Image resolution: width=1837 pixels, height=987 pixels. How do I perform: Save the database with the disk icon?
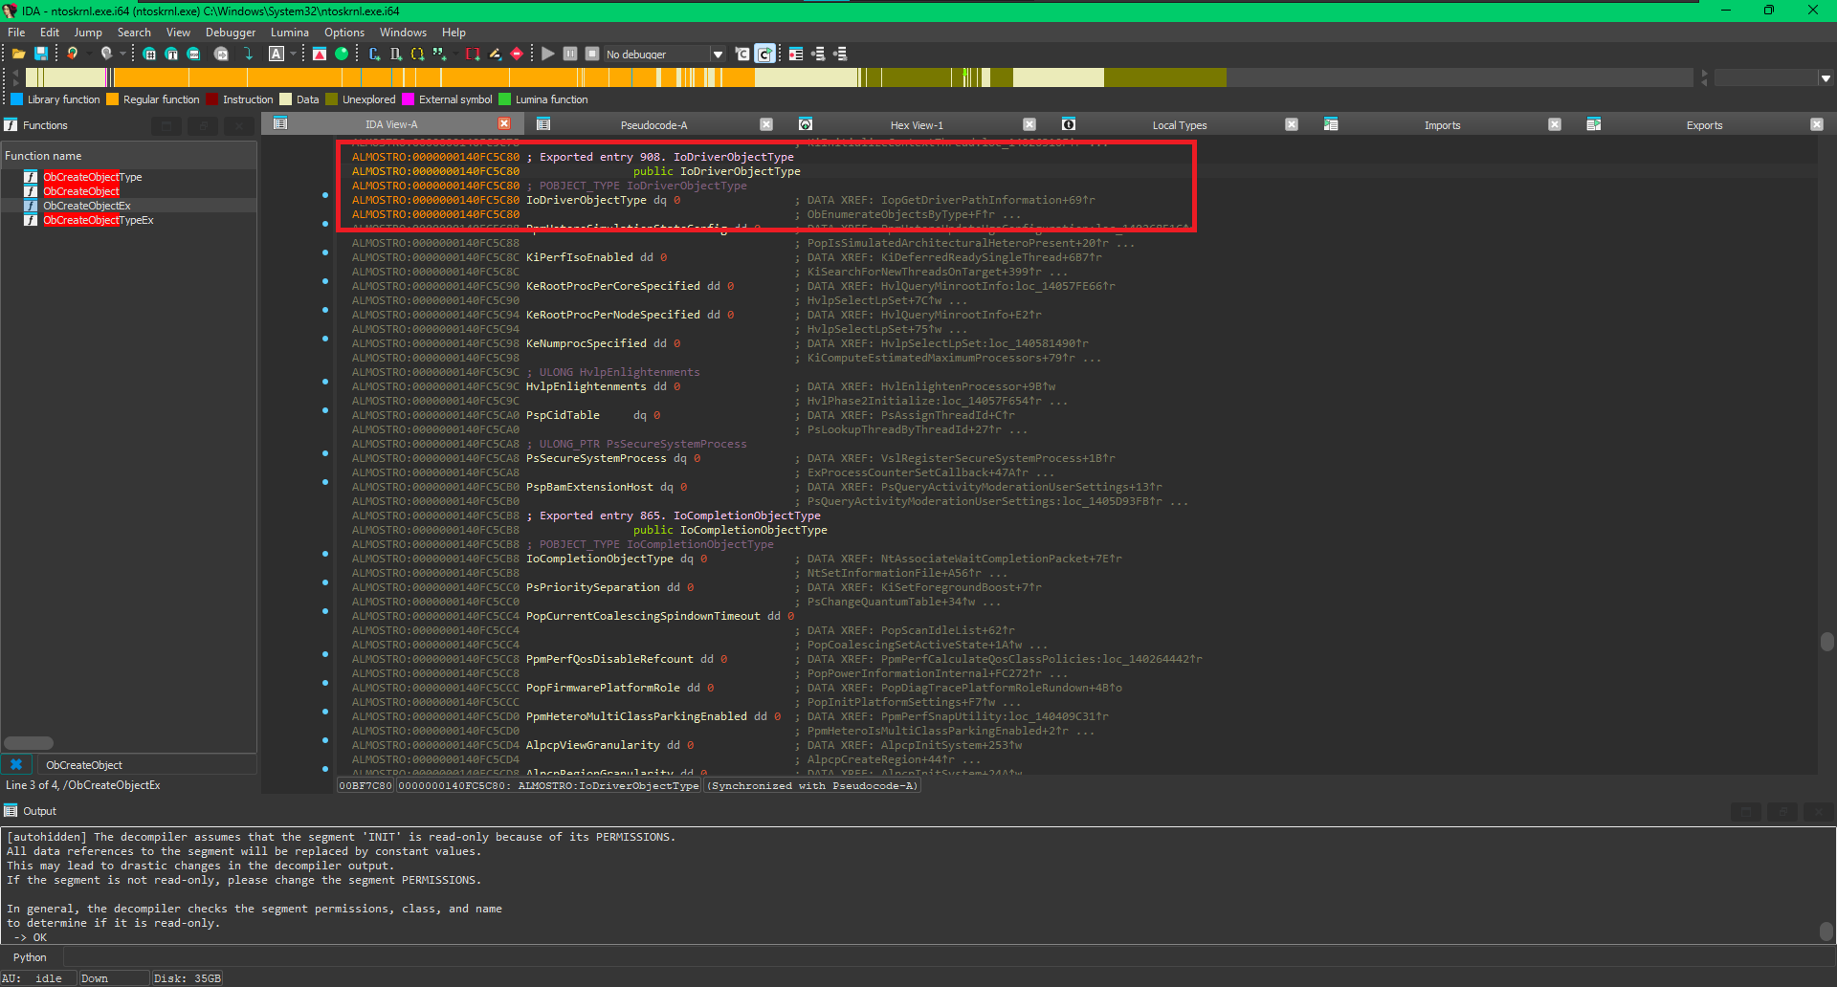tap(40, 54)
